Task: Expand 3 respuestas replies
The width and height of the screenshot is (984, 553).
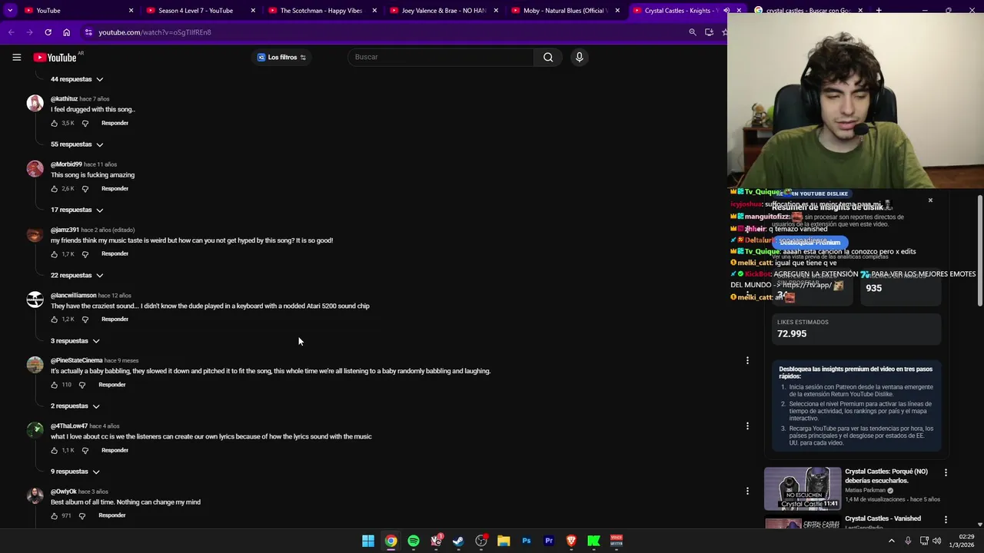Action: click(x=75, y=340)
